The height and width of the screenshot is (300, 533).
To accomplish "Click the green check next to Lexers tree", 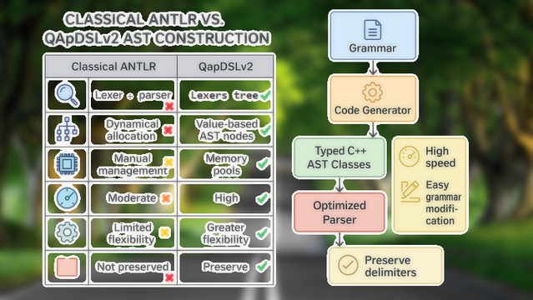I will (265, 96).
